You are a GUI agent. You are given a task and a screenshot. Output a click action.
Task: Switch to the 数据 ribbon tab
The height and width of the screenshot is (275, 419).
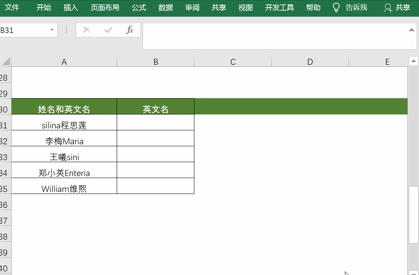click(165, 8)
